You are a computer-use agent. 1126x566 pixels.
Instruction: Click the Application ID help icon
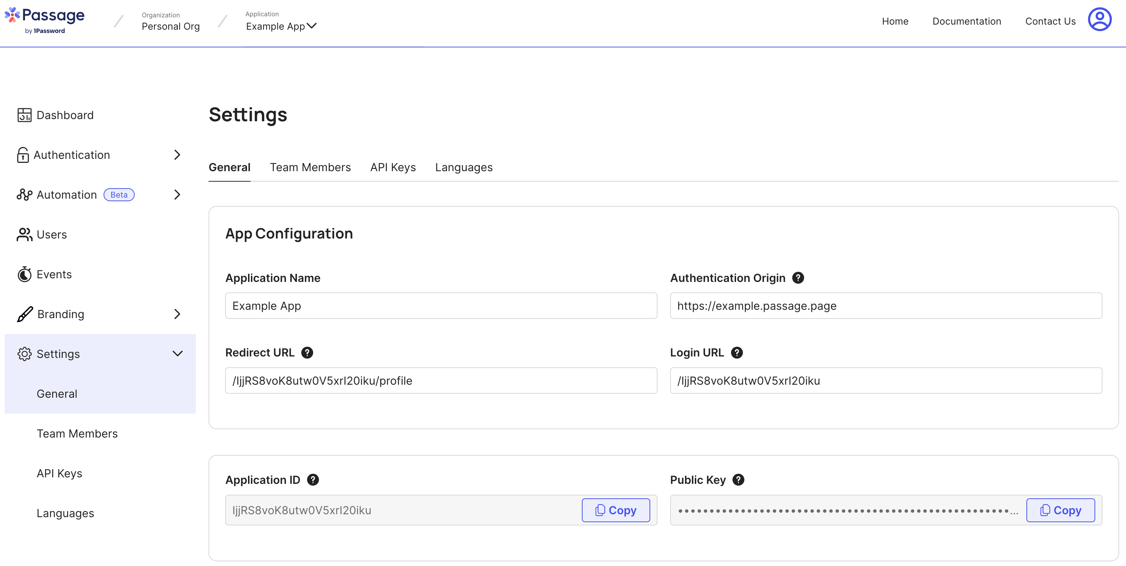click(312, 480)
